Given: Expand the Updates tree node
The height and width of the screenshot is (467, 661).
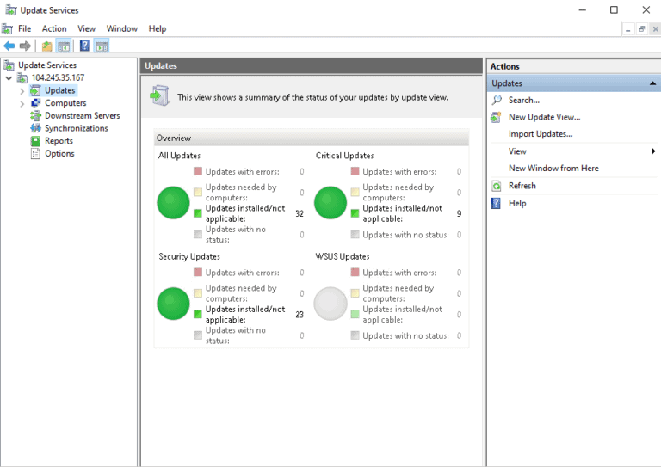Looking at the screenshot, I should (x=22, y=91).
